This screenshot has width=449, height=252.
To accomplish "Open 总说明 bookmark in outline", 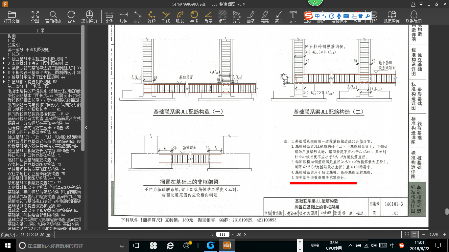I will click(x=14, y=45).
